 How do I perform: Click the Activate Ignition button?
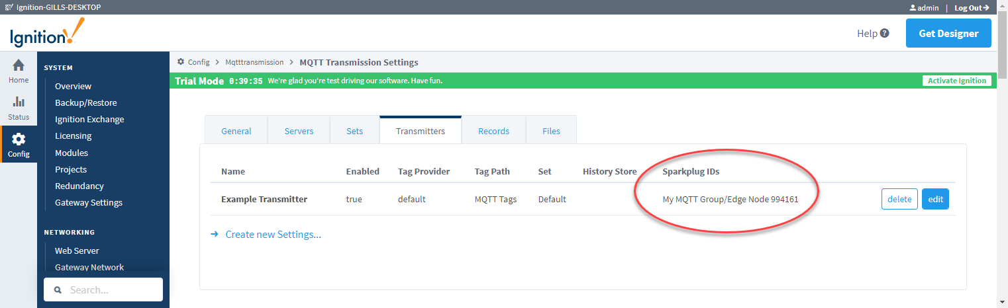click(x=957, y=81)
